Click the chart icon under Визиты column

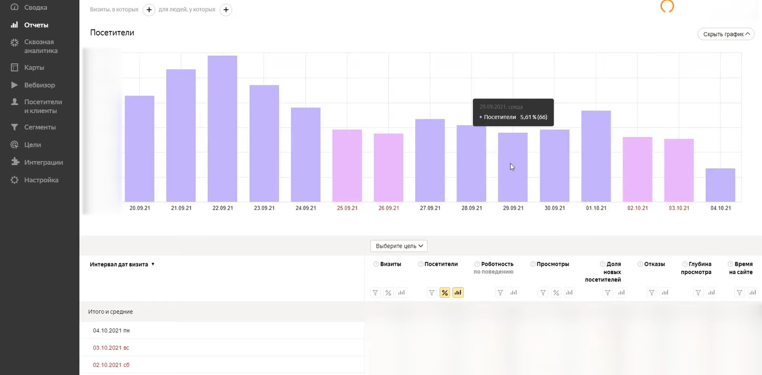pos(402,293)
